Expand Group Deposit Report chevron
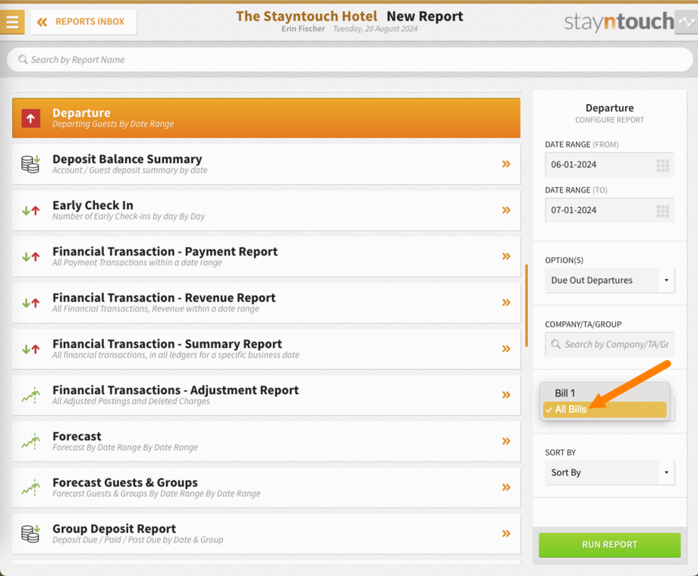The height and width of the screenshot is (576, 698). click(506, 534)
